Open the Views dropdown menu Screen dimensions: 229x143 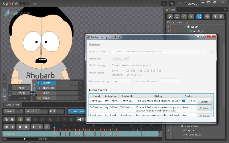190,4
